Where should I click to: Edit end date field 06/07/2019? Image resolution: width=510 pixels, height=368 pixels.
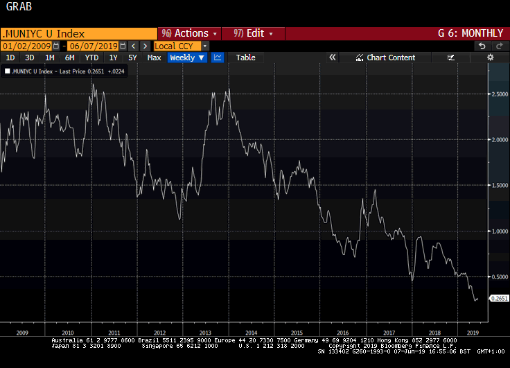(94, 46)
